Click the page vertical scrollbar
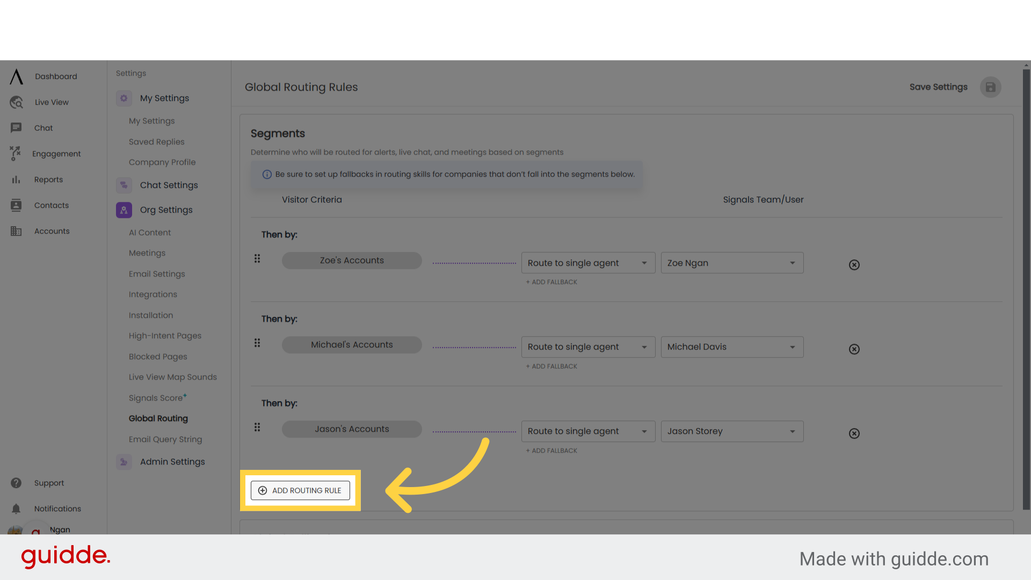1031x580 pixels. (x=1026, y=290)
